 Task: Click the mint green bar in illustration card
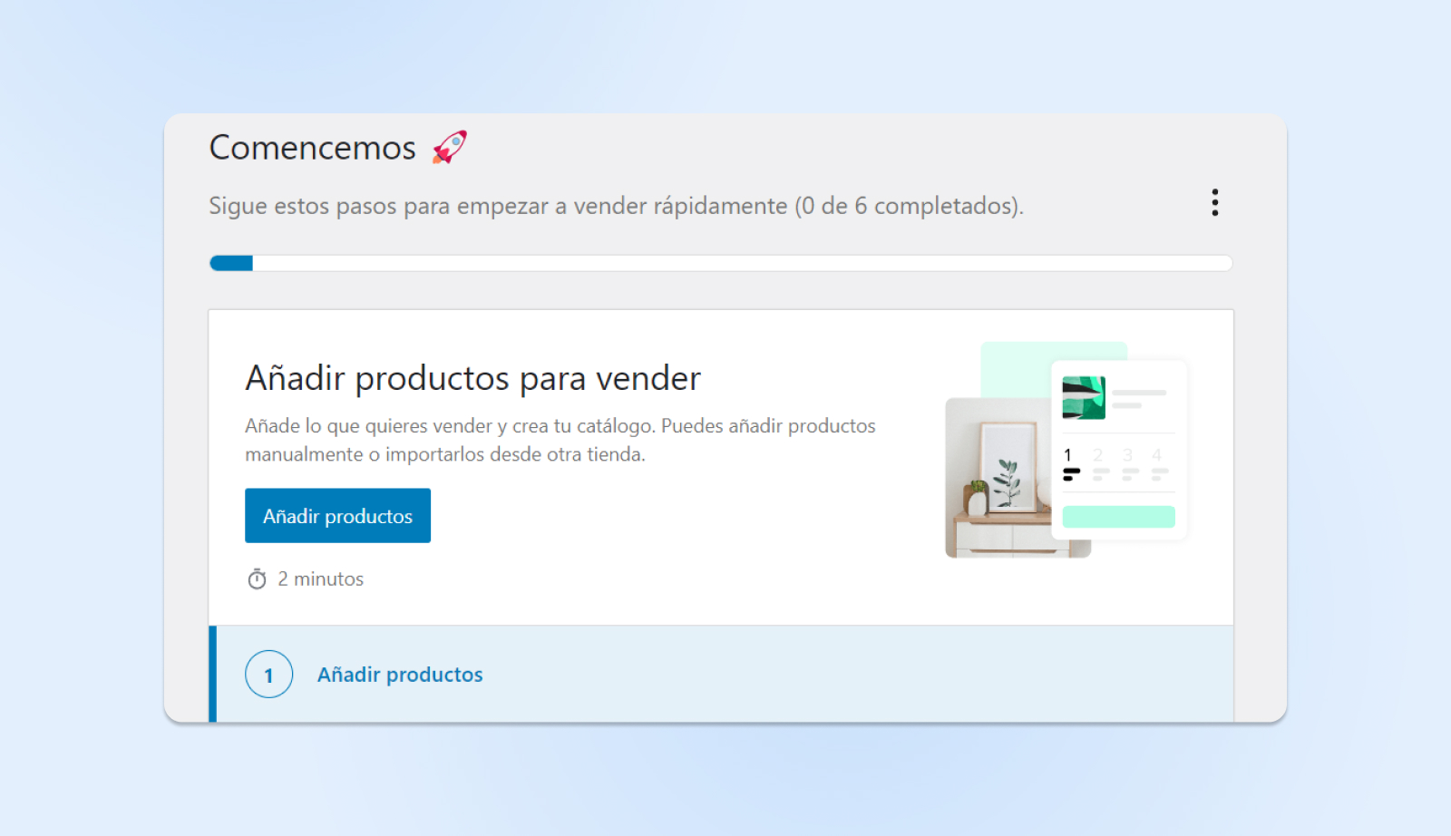pos(1118,517)
